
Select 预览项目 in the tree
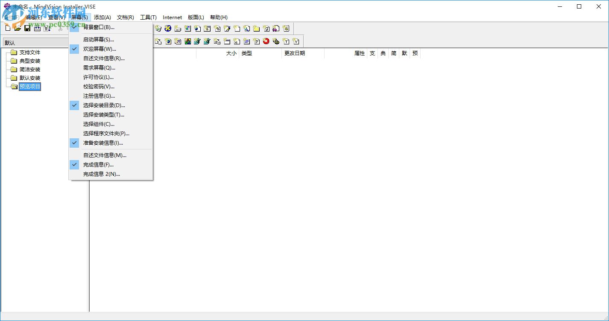30,87
